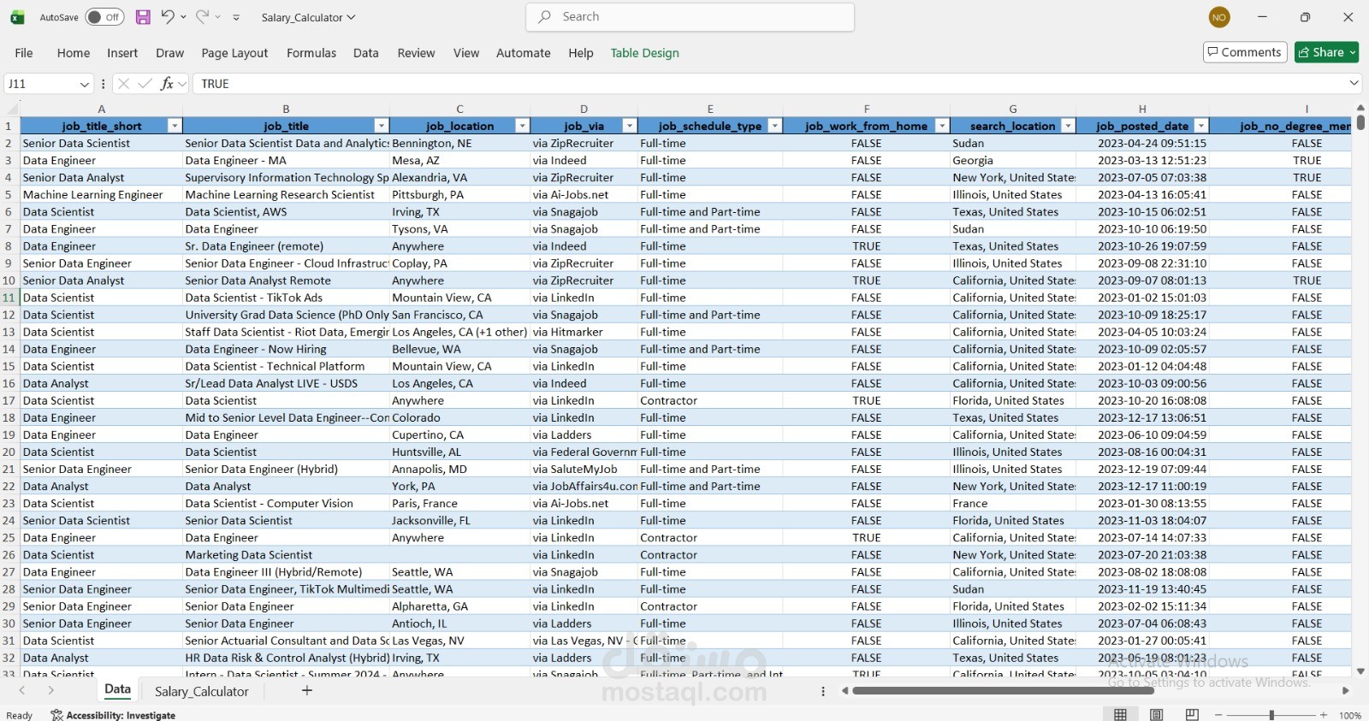Switch to Normal view in status bar
Image resolution: width=1369 pixels, height=721 pixels.
pos(1120,715)
